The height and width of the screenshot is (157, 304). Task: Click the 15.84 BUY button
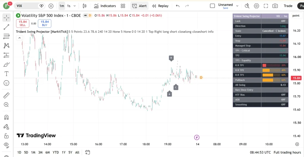click(45, 23)
